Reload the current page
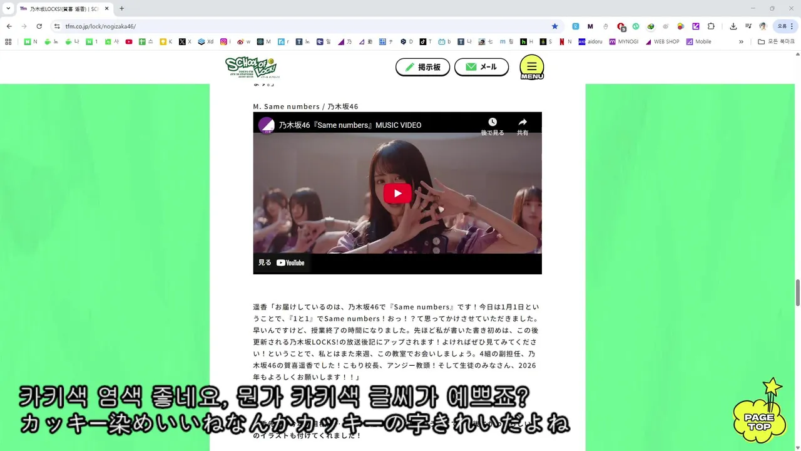801x451 pixels. pos(39,26)
